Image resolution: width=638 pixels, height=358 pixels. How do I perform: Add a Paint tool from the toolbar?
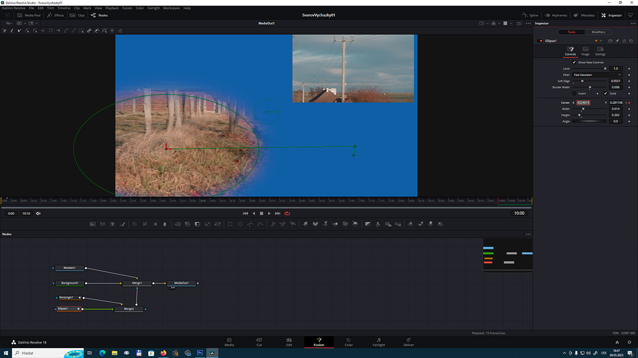click(x=123, y=224)
